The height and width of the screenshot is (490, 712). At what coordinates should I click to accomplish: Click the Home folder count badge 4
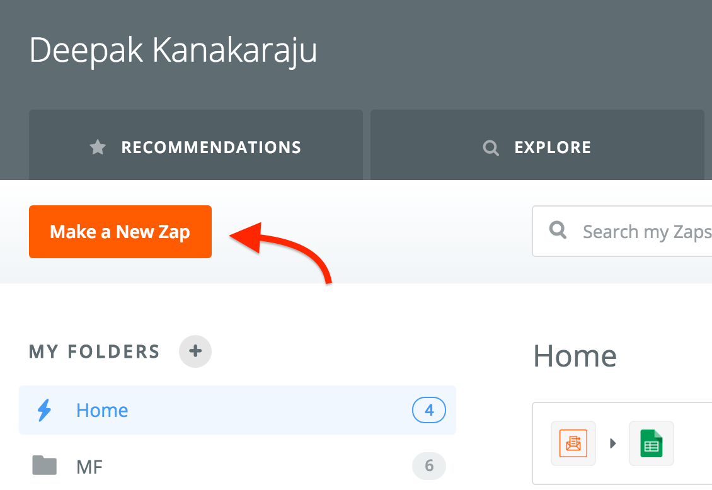pos(429,410)
